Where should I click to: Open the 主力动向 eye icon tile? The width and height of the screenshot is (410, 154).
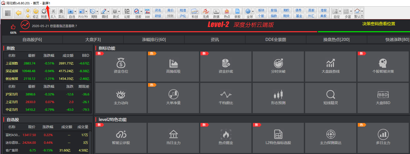coord(121,98)
